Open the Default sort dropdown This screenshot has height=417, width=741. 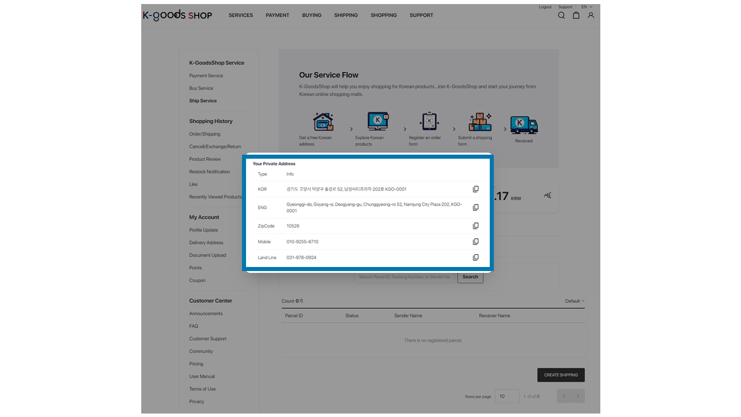(x=574, y=301)
